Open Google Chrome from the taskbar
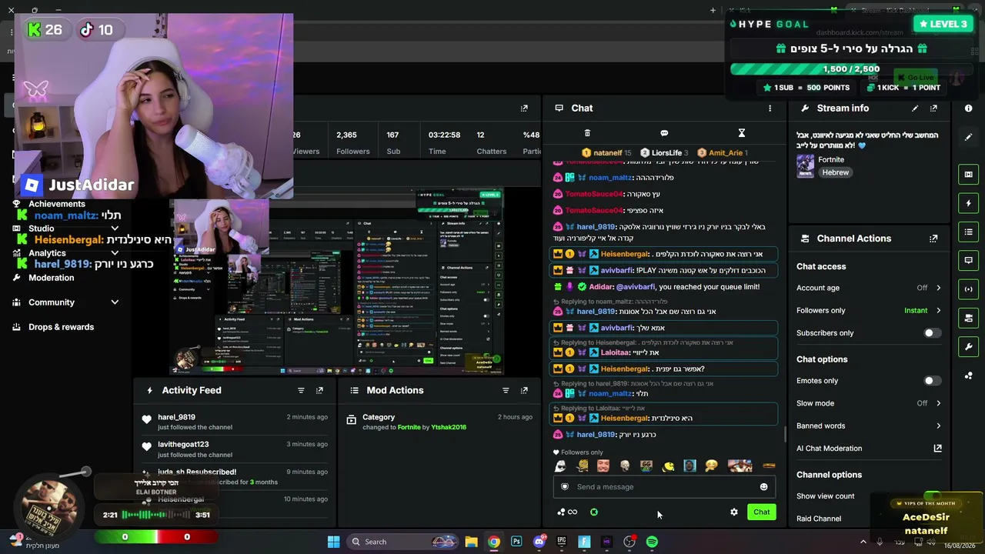This screenshot has width=985, height=554. (x=493, y=542)
